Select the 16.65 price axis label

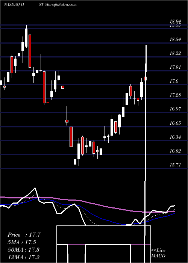(x=176, y=123)
